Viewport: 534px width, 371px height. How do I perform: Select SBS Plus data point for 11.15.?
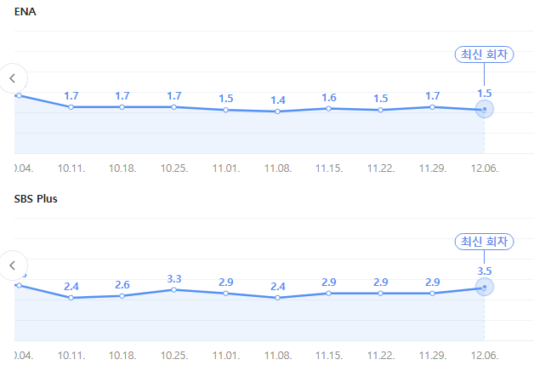(328, 294)
